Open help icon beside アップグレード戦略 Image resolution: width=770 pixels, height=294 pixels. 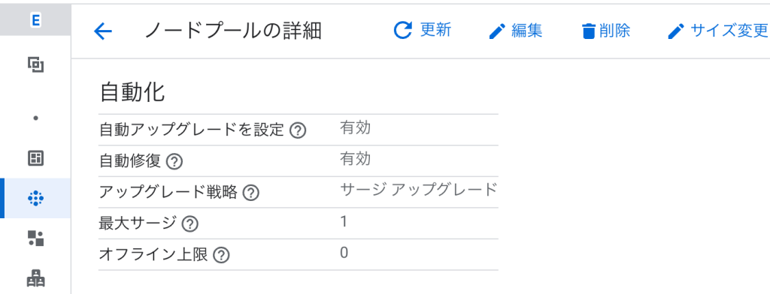pyautogui.click(x=250, y=193)
